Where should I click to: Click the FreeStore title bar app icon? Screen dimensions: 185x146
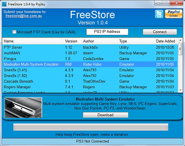pos(4,4)
